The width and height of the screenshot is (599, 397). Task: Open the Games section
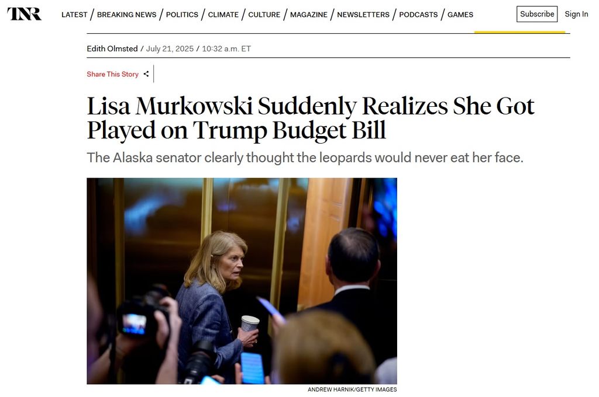460,15
